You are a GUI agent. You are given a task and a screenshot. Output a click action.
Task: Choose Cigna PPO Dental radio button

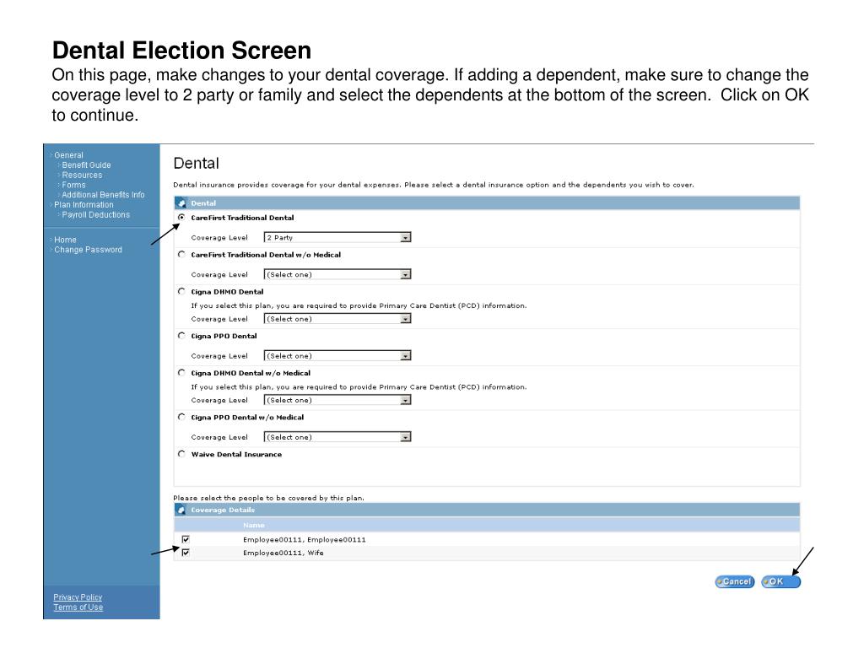click(181, 336)
